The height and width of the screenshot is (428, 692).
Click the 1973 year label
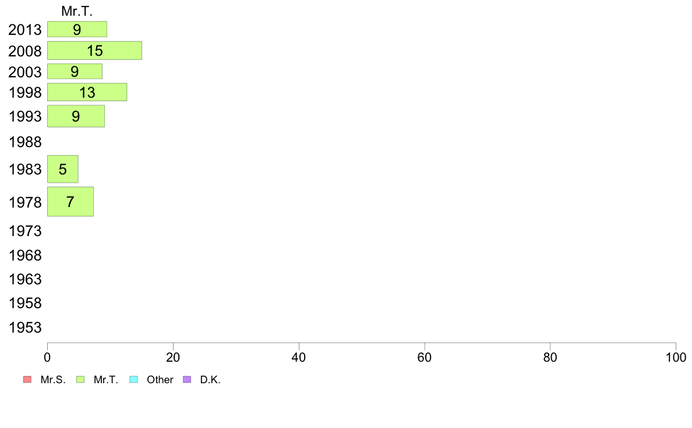click(25, 231)
